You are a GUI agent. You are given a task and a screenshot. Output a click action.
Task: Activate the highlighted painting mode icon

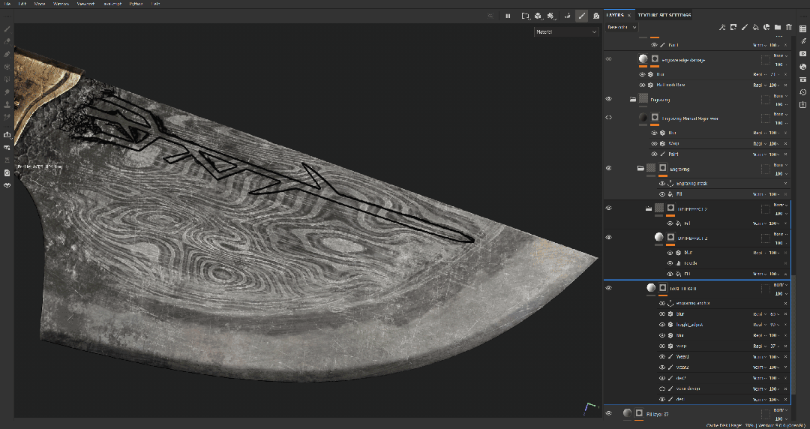[582, 16]
